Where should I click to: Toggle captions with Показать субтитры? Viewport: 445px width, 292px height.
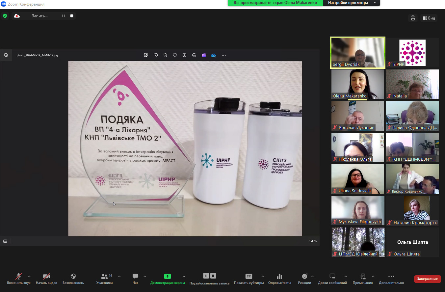(249, 279)
